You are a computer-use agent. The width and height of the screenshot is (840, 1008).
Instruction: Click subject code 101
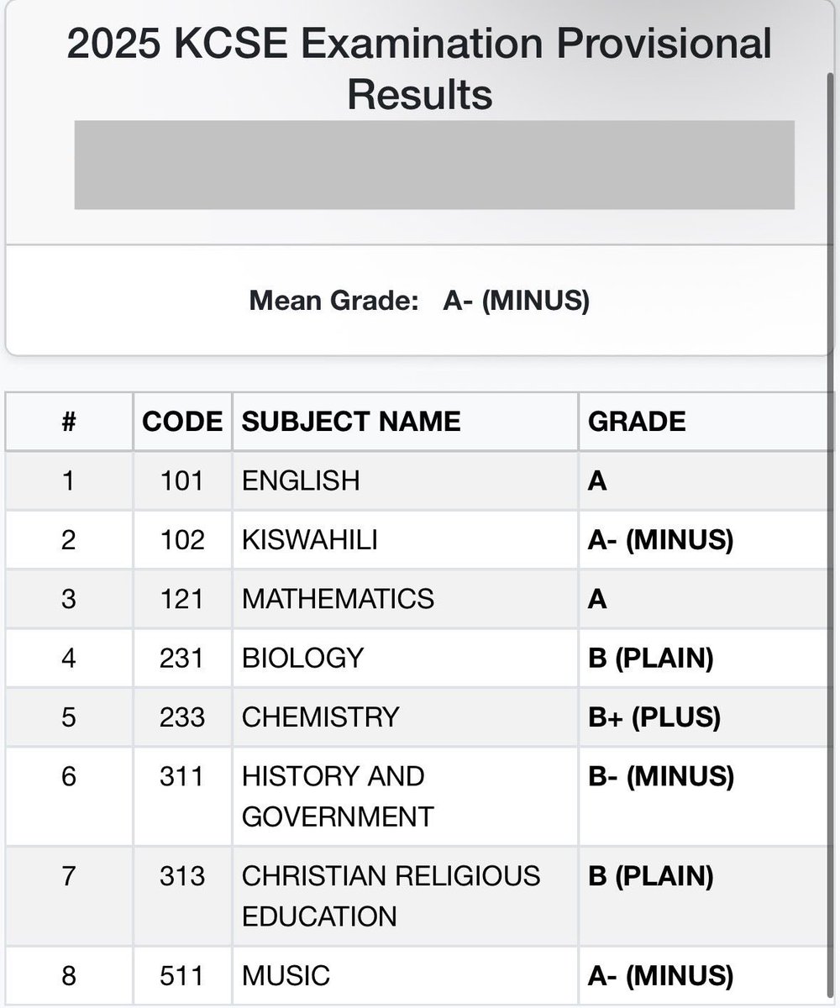182,480
